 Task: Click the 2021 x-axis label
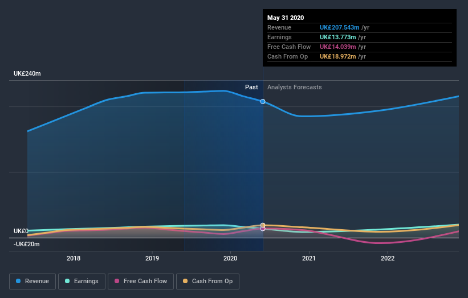point(309,258)
